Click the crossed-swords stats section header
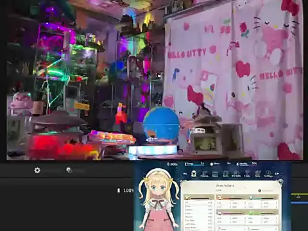The width and height of the screenshot is (308, 231). (x=199, y=198)
